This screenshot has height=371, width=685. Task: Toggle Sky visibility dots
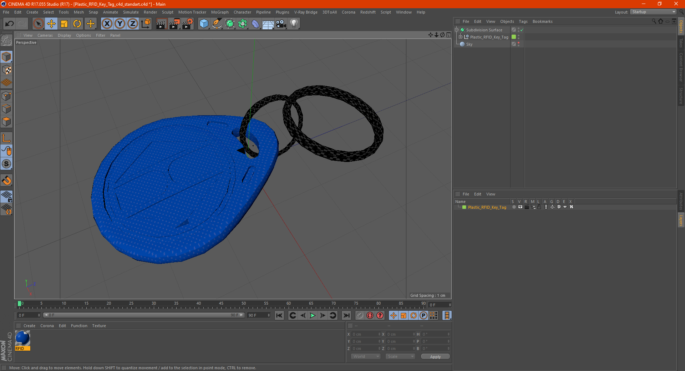click(x=518, y=44)
